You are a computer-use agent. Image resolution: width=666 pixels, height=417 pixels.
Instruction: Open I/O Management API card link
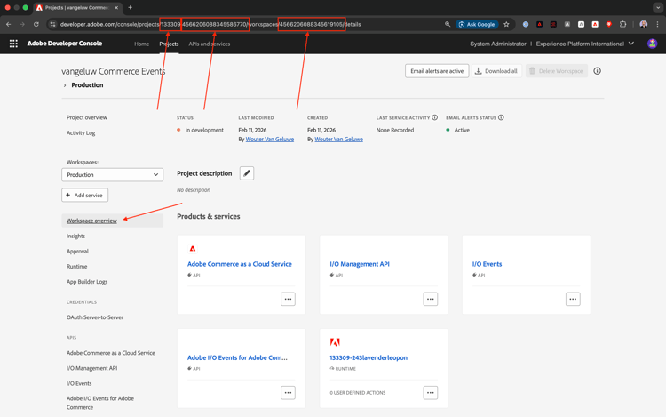360,264
